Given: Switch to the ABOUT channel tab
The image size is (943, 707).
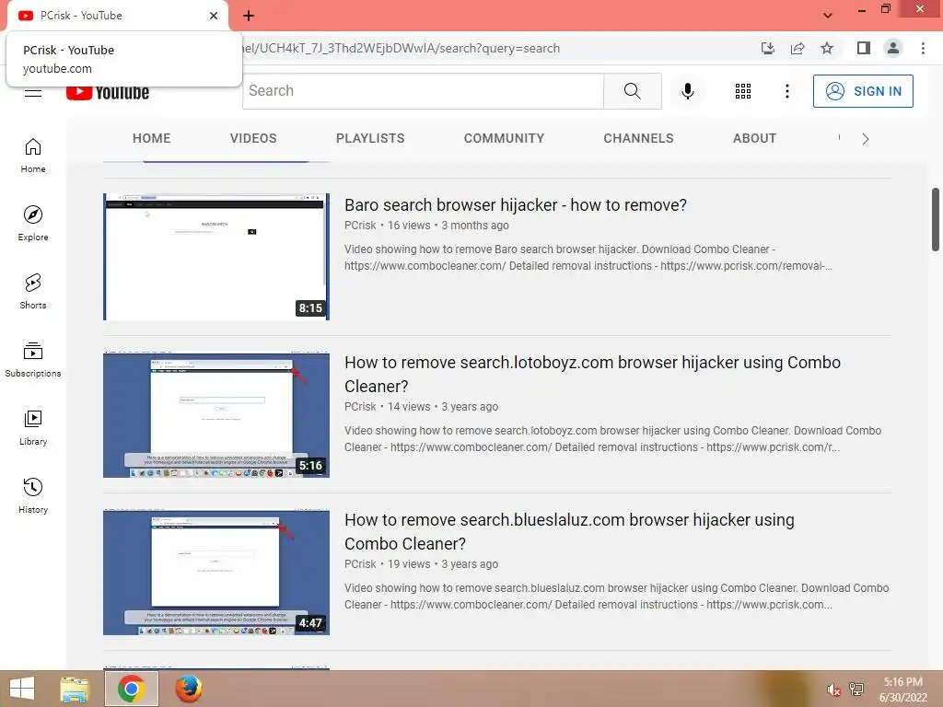Looking at the screenshot, I should 755,138.
